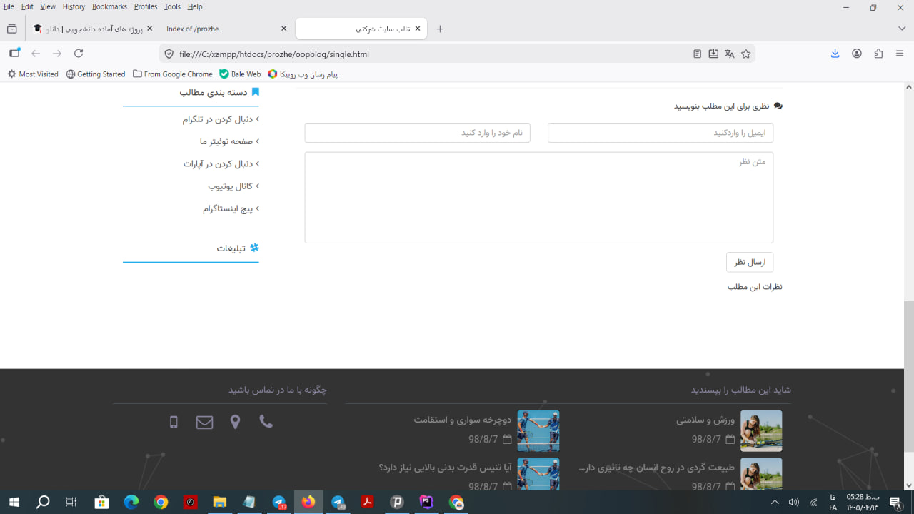
Task: Switch to the 'پروژه های آماده دانشجویی' tab
Action: pos(93,29)
